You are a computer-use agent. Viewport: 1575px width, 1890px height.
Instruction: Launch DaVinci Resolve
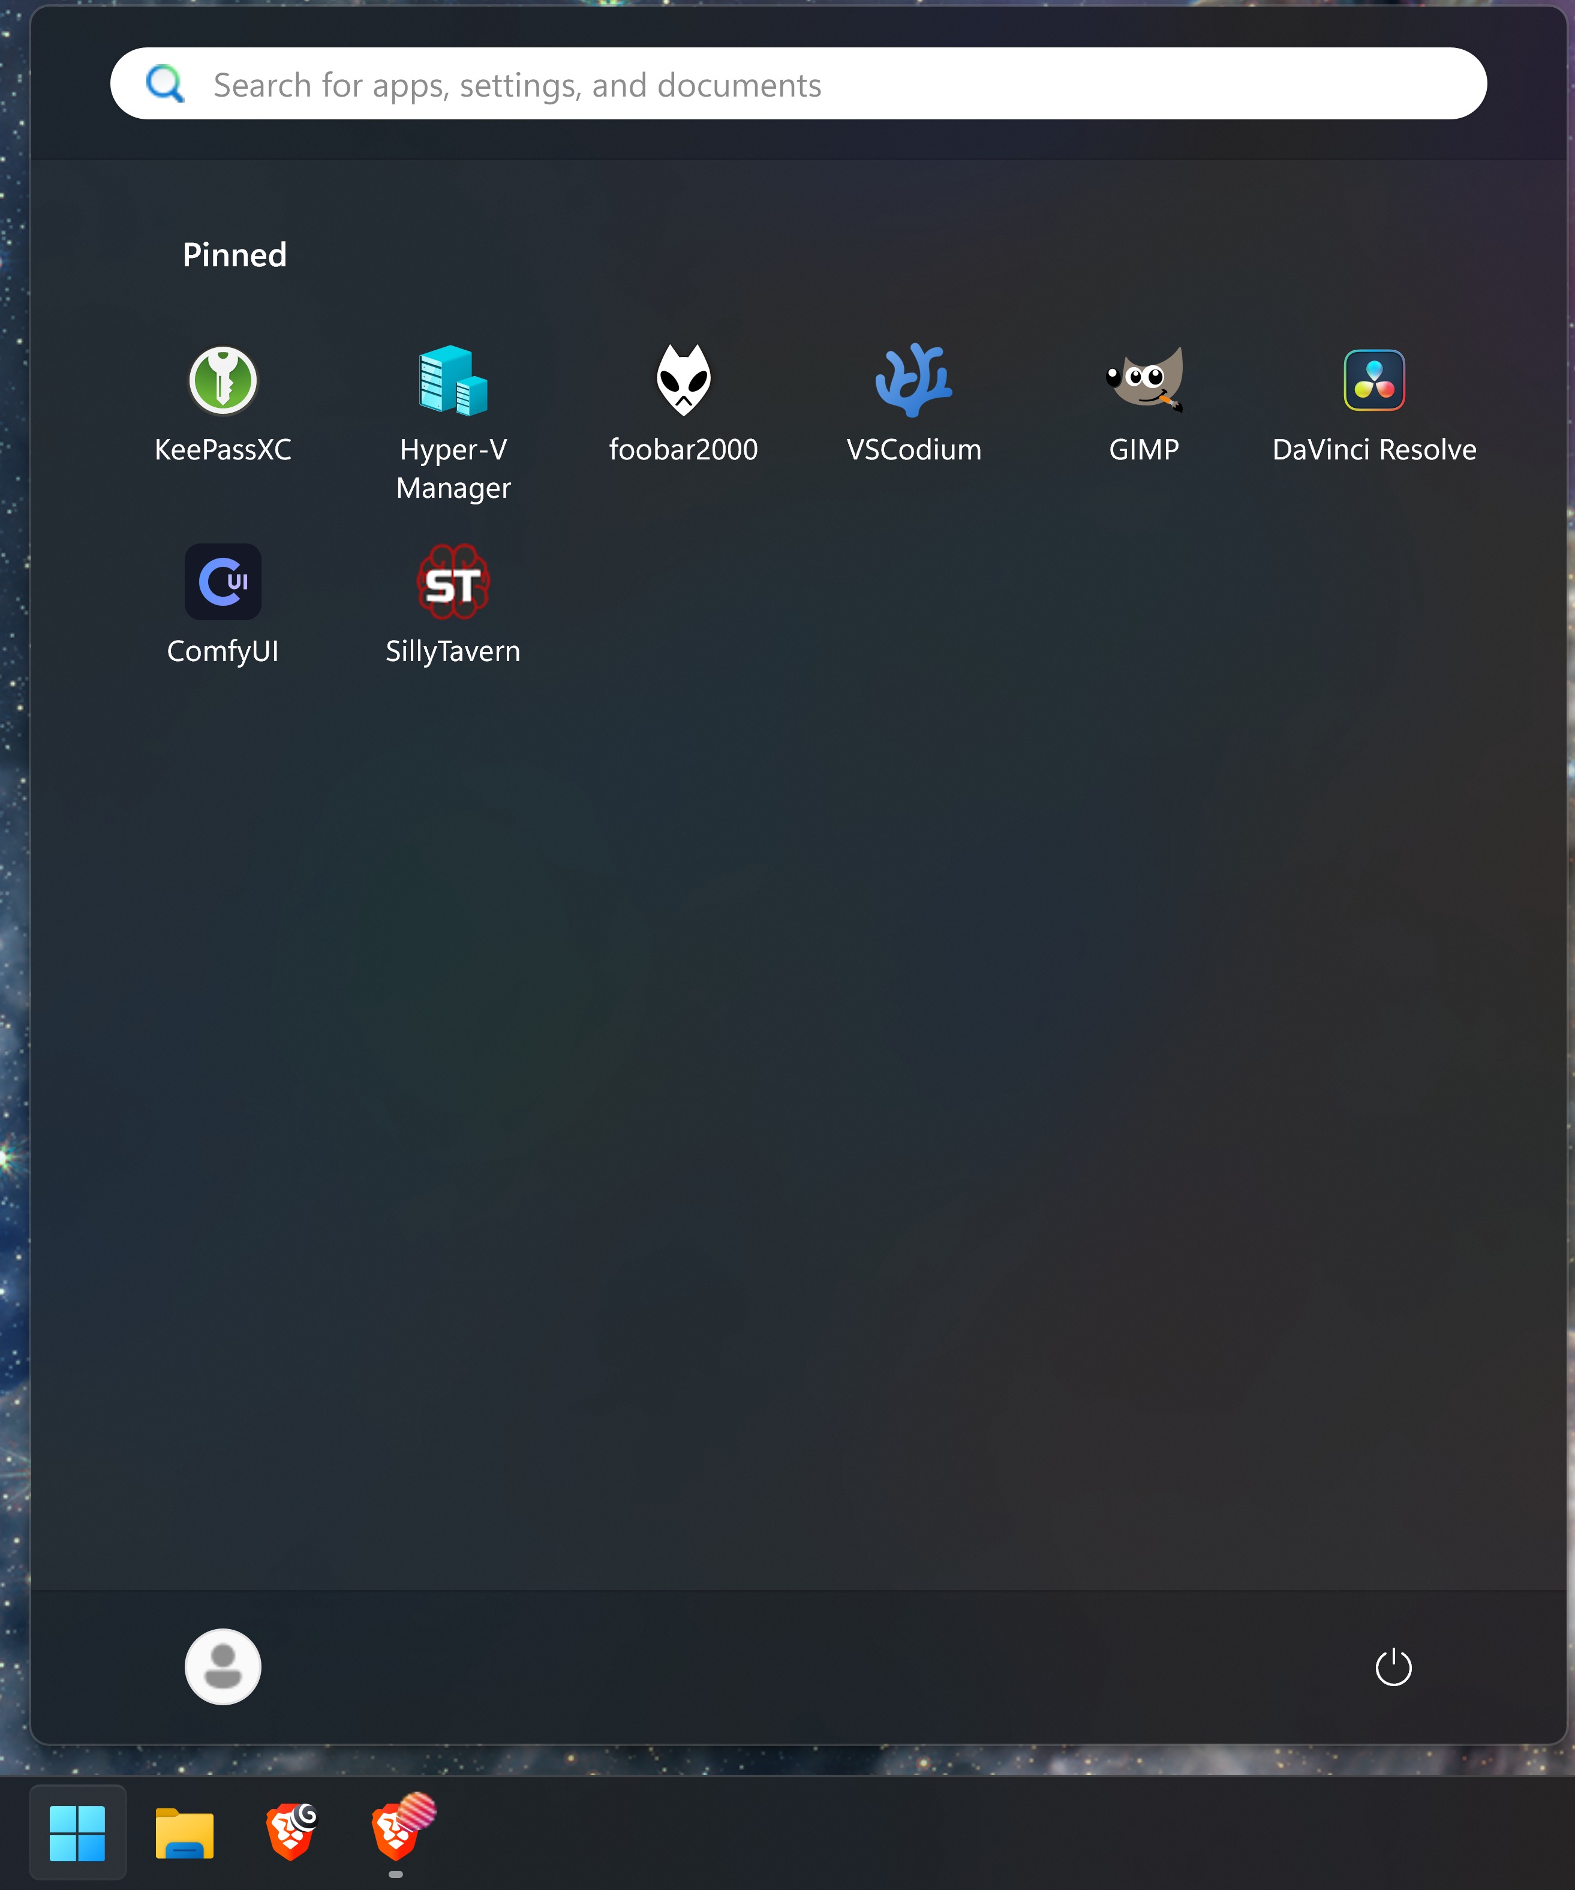click(x=1374, y=403)
